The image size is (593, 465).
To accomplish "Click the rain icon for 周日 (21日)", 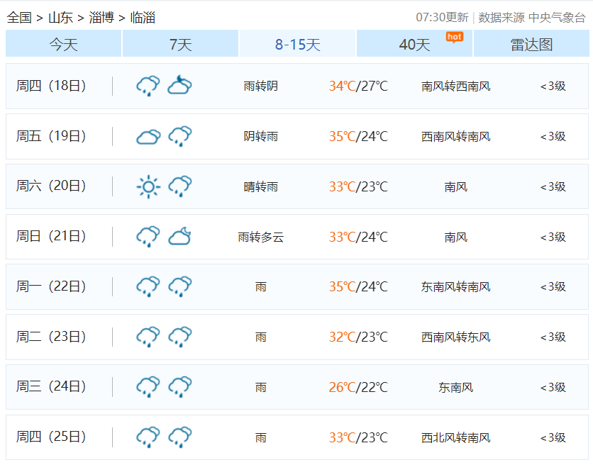I will (148, 237).
